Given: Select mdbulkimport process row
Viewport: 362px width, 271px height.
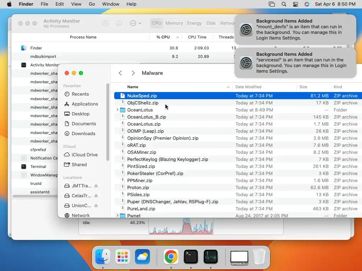Looking at the screenshot, I should 43,56.
